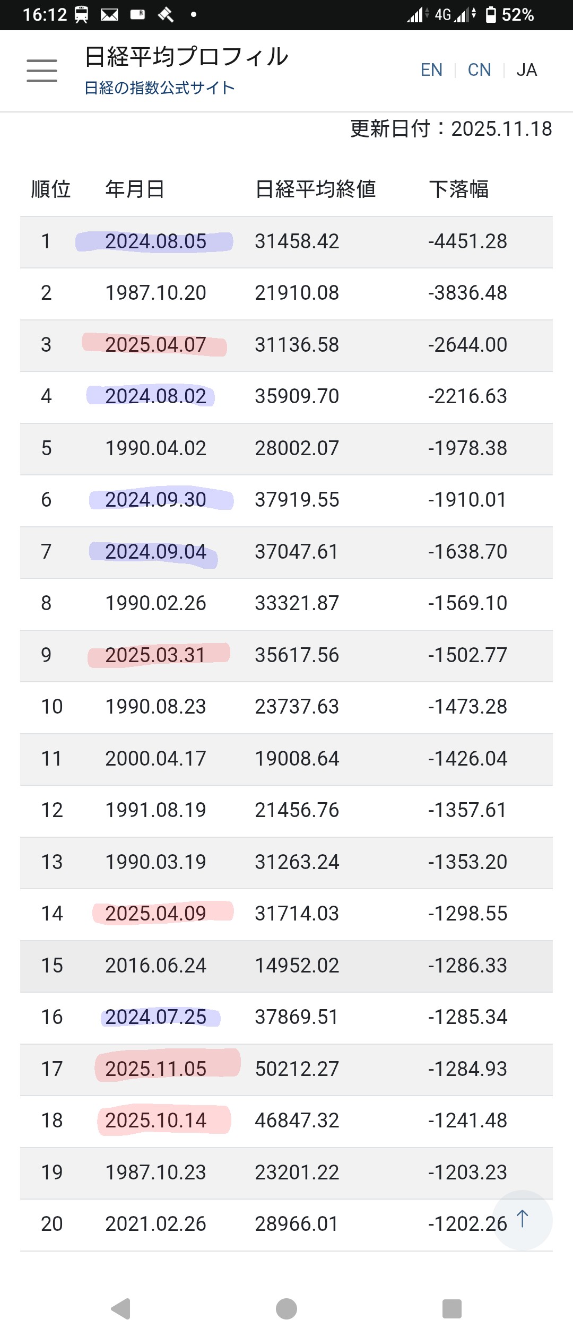Open the 日経の指数公式サイト link
The image size is (573, 1337).
[x=160, y=88]
